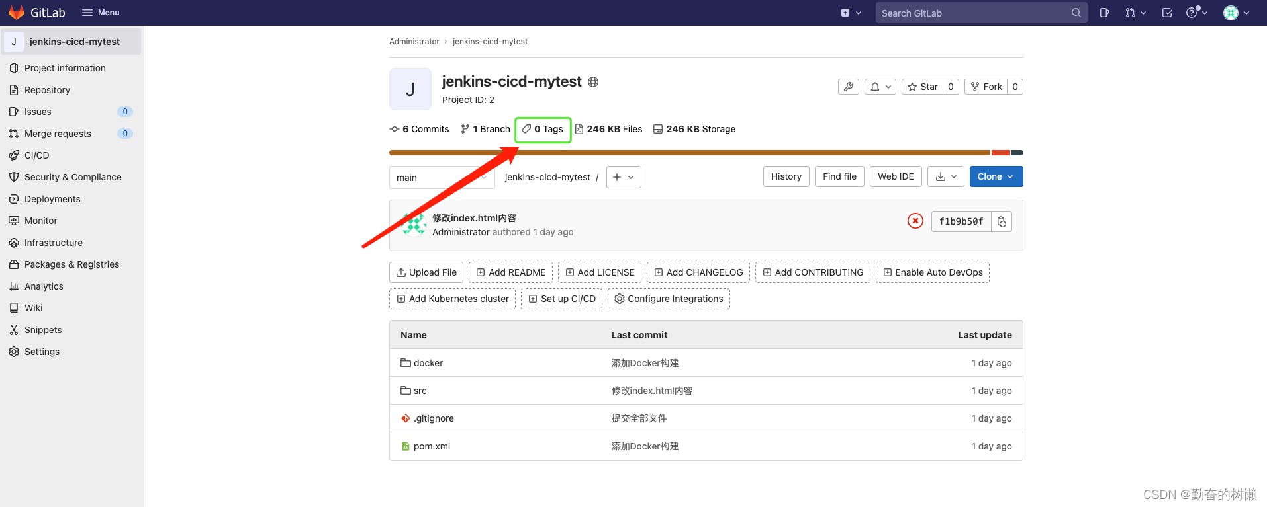
Task: Click the repository languages color bar
Action: coord(706,153)
